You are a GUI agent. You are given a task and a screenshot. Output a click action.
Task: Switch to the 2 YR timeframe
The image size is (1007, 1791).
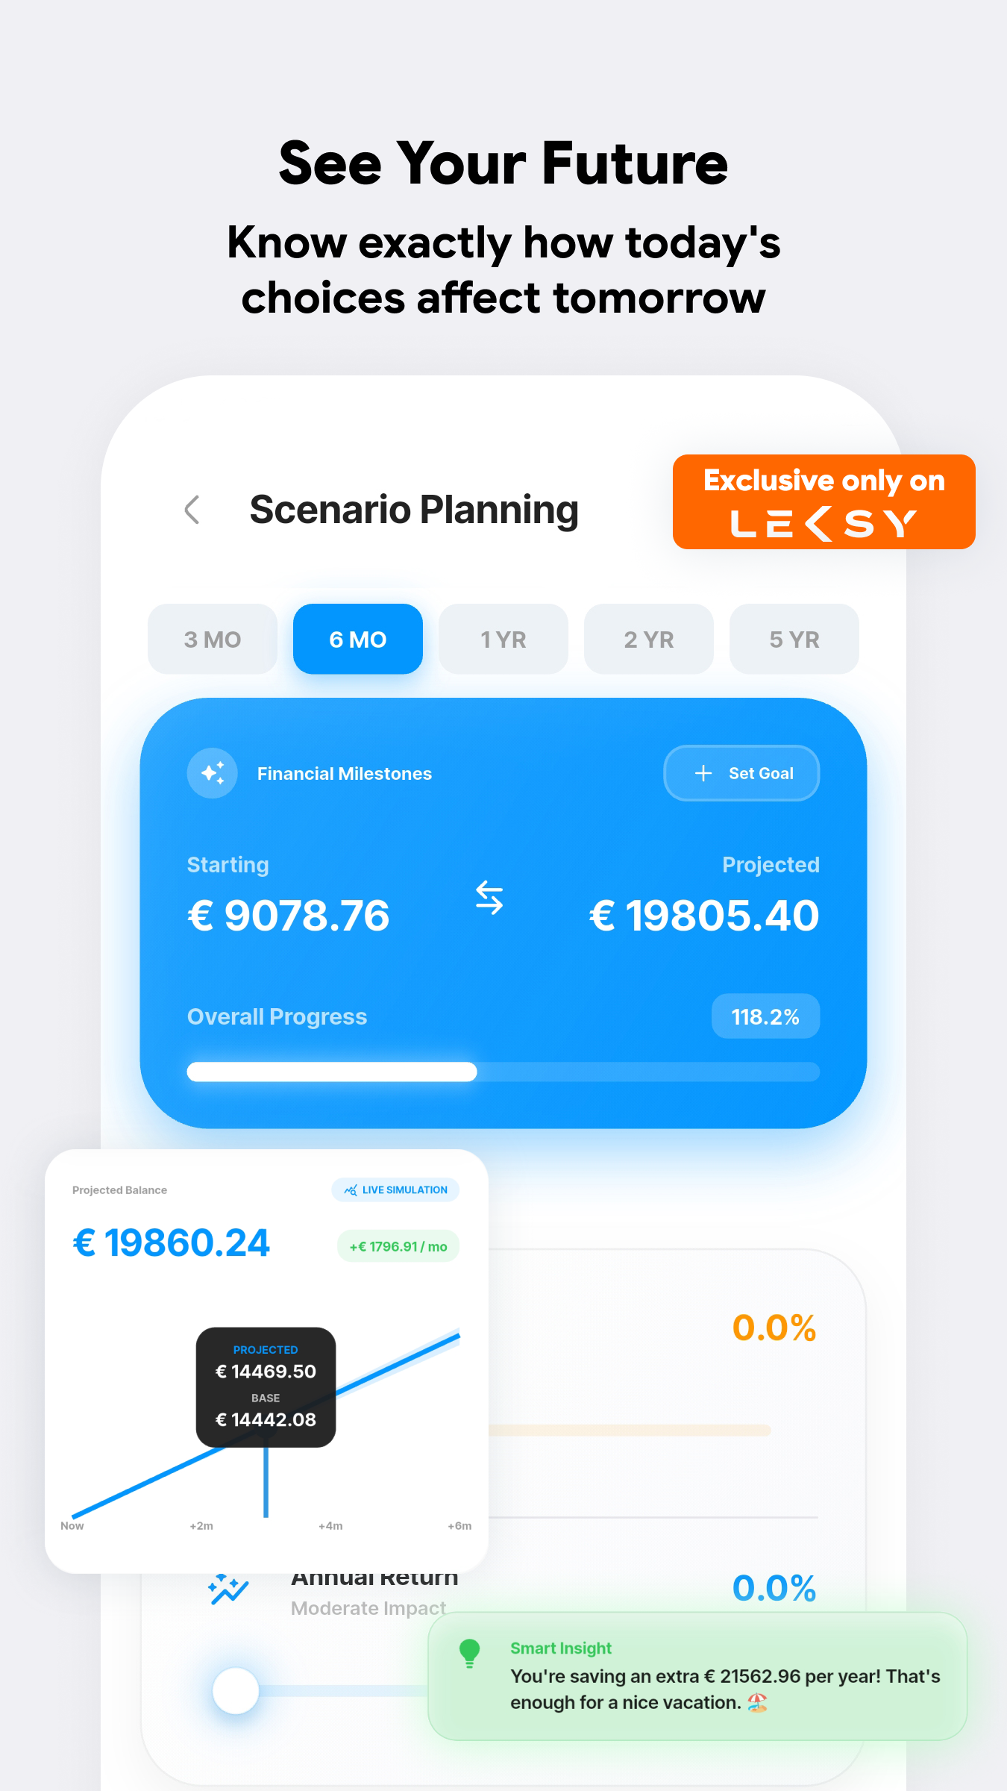click(x=648, y=639)
